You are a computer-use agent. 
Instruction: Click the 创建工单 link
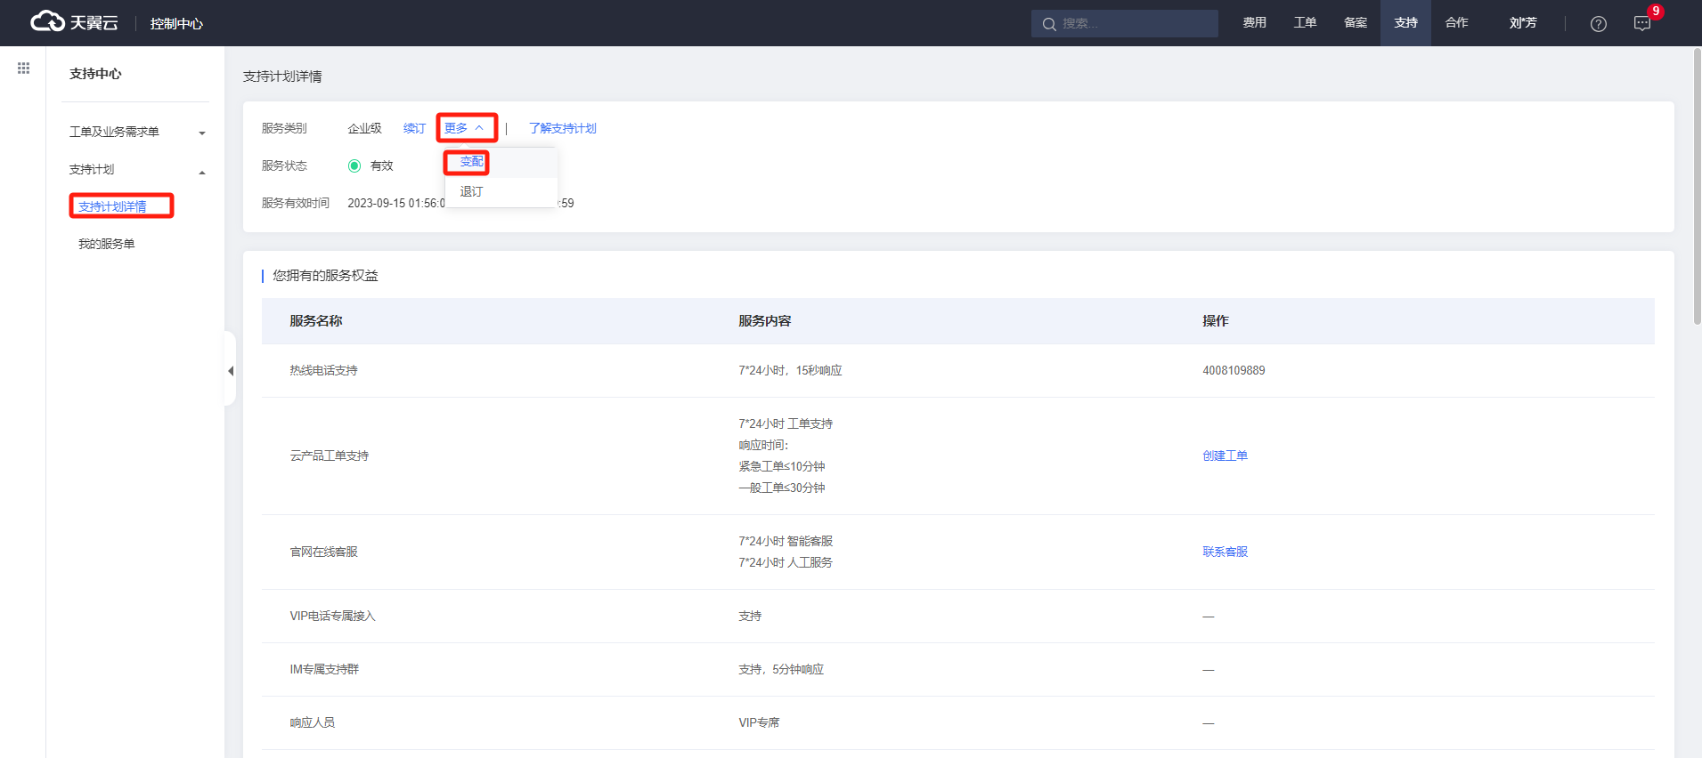[1225, 456]
